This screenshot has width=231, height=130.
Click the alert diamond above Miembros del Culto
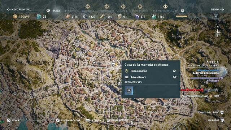click(165, 6)
